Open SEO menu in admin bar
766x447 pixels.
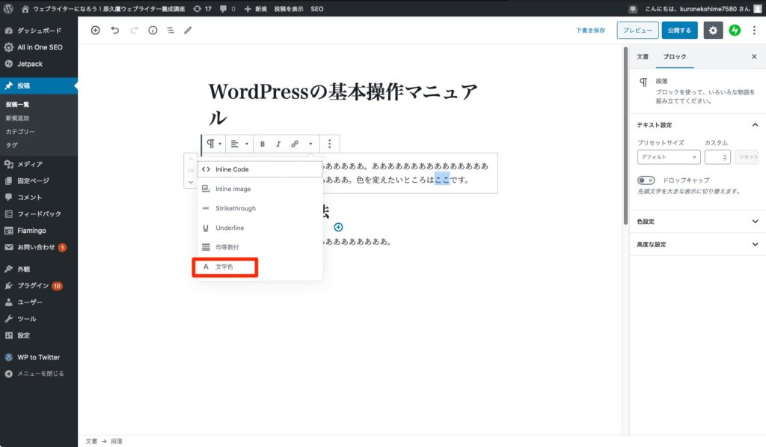[317, 8]
